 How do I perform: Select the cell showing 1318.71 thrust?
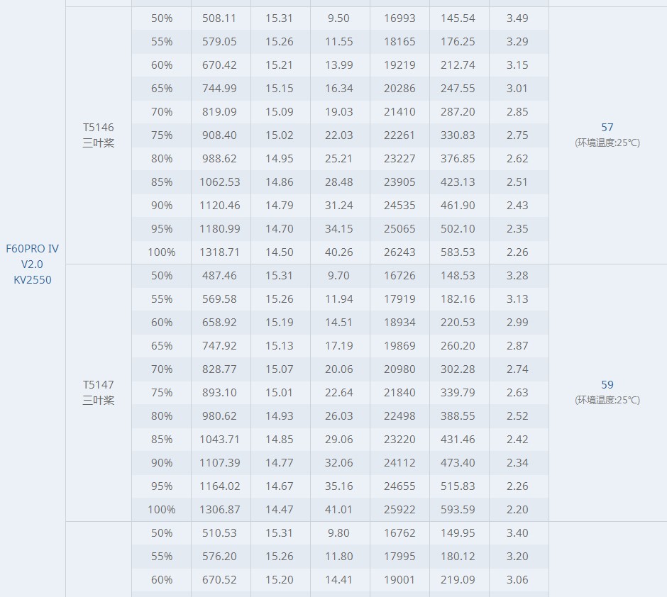tap(220, 252)
